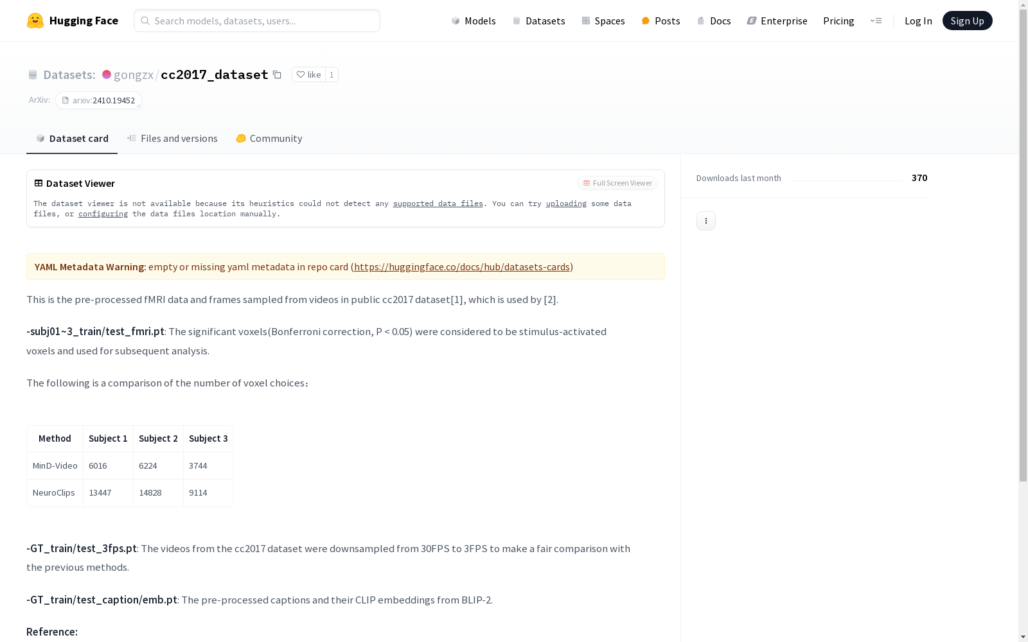Click the page vertical scrollbar
1028x642 pixels.
tap(1023, 244)
